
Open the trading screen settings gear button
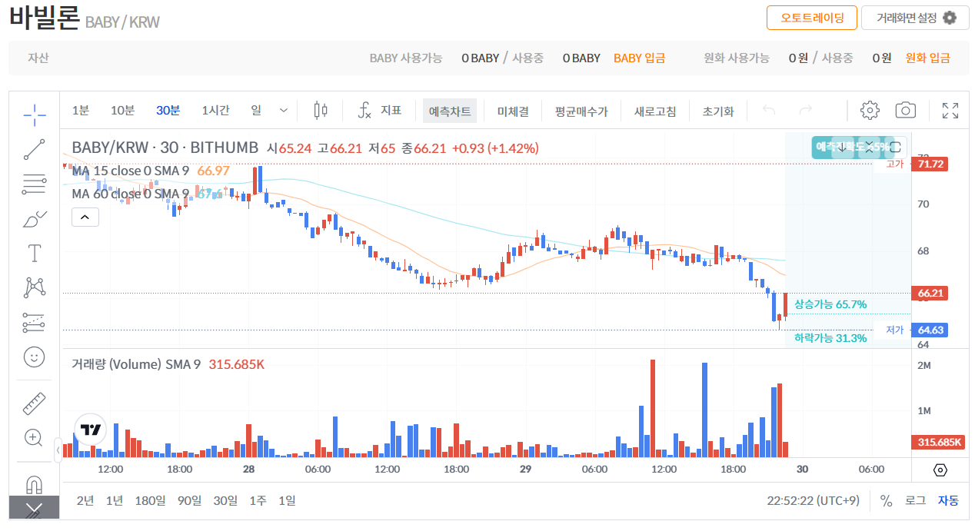[x=916, y=18]
